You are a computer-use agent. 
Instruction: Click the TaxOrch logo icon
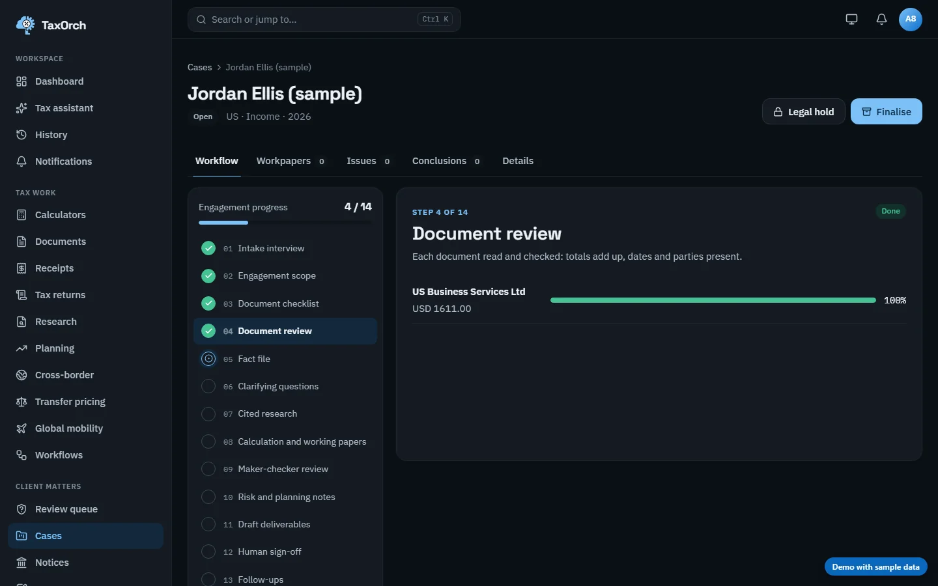point(25,25)
